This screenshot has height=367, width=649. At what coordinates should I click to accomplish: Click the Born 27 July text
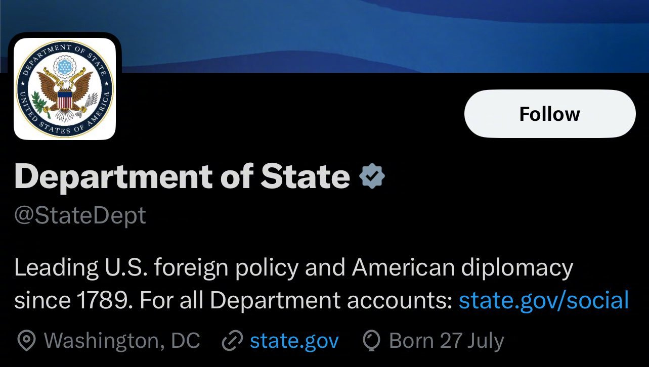[446, 341]
